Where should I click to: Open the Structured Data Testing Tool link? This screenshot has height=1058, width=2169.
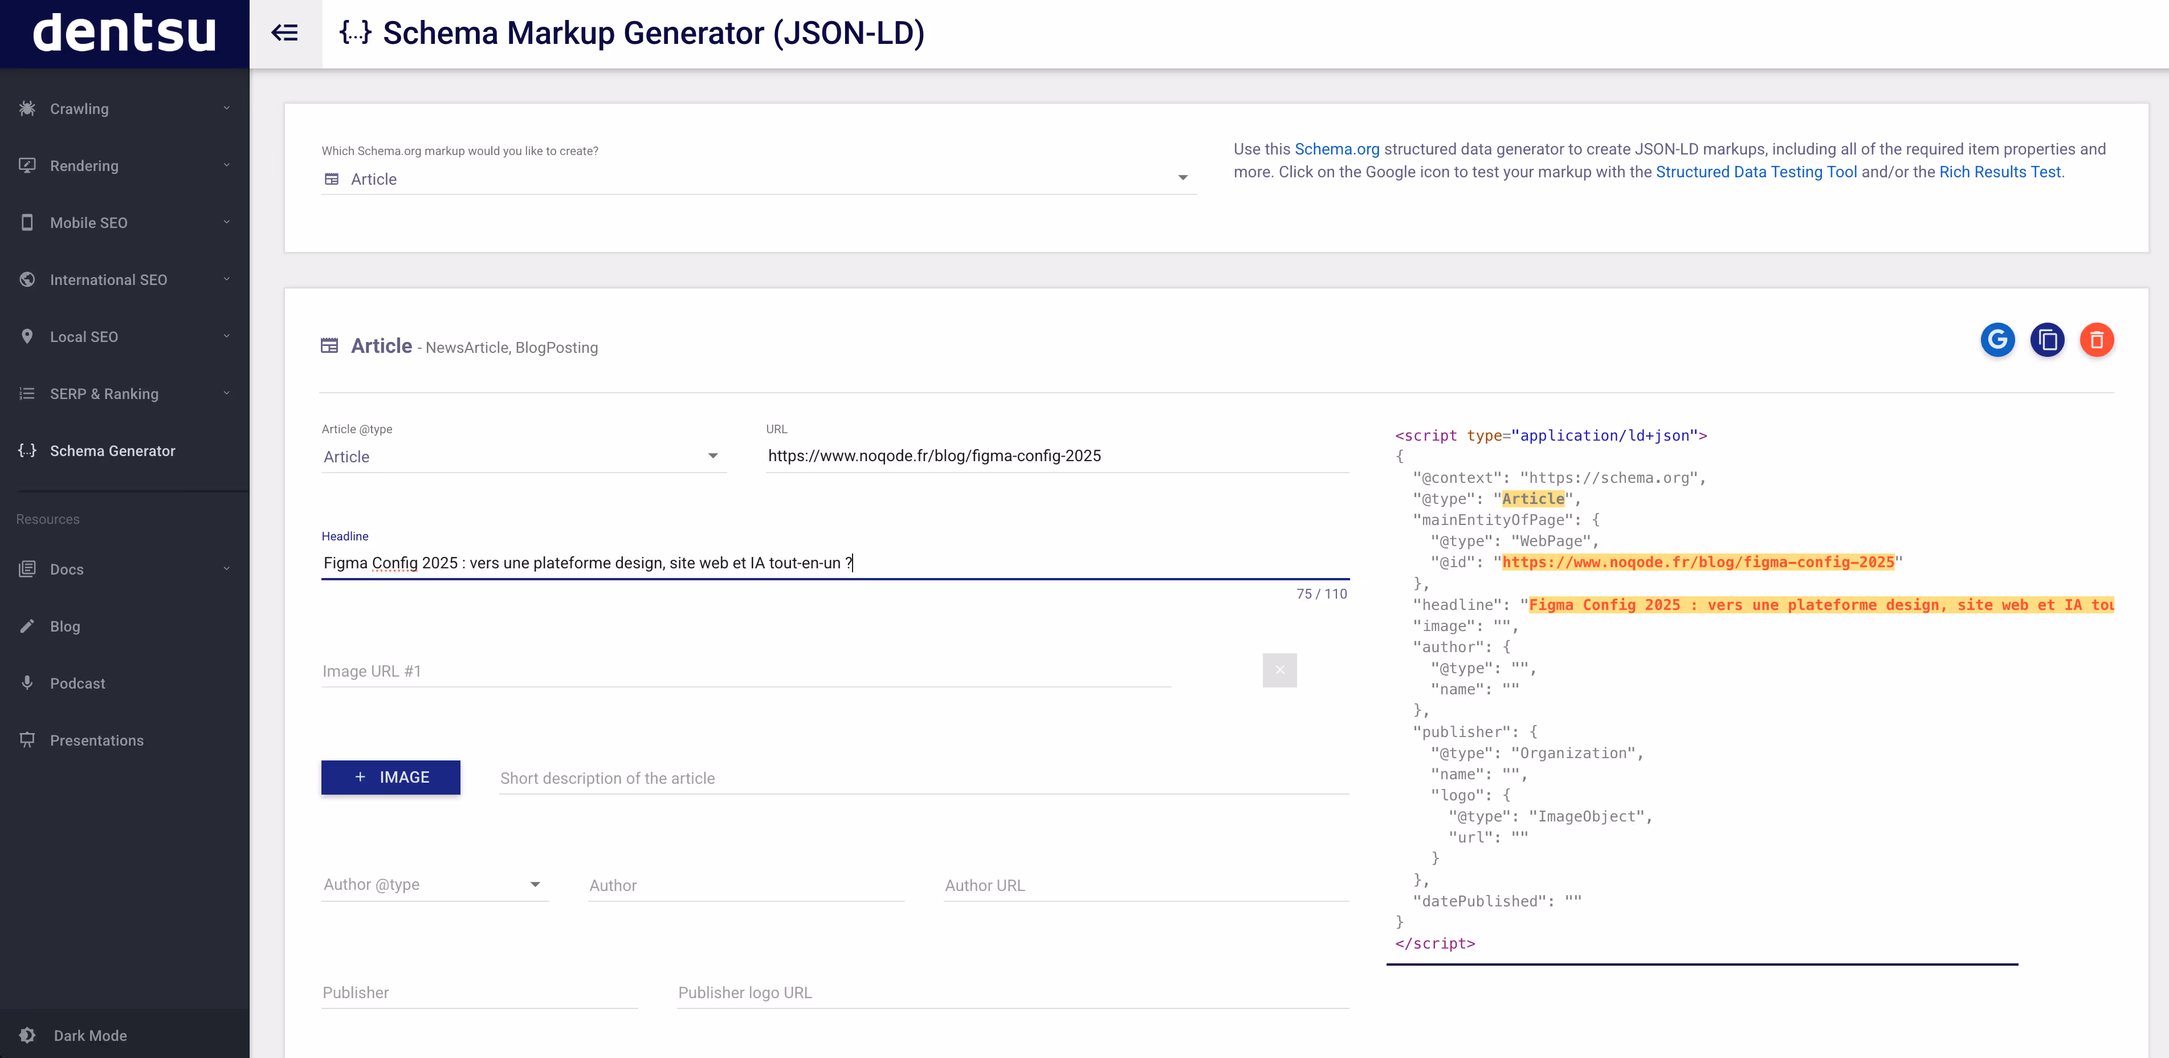pyautogui.click(x=1756, y=172)
